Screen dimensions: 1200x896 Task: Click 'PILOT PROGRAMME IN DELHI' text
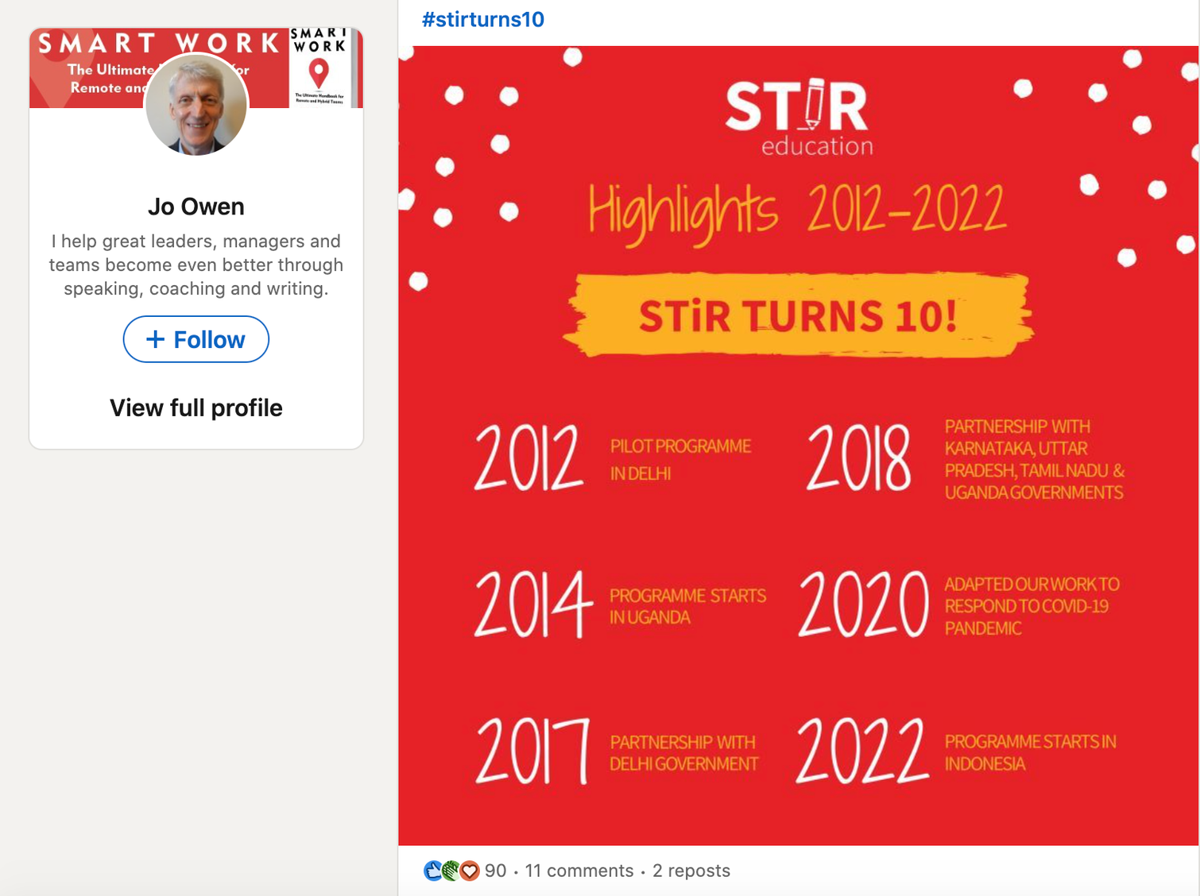[x=680, y=459]
